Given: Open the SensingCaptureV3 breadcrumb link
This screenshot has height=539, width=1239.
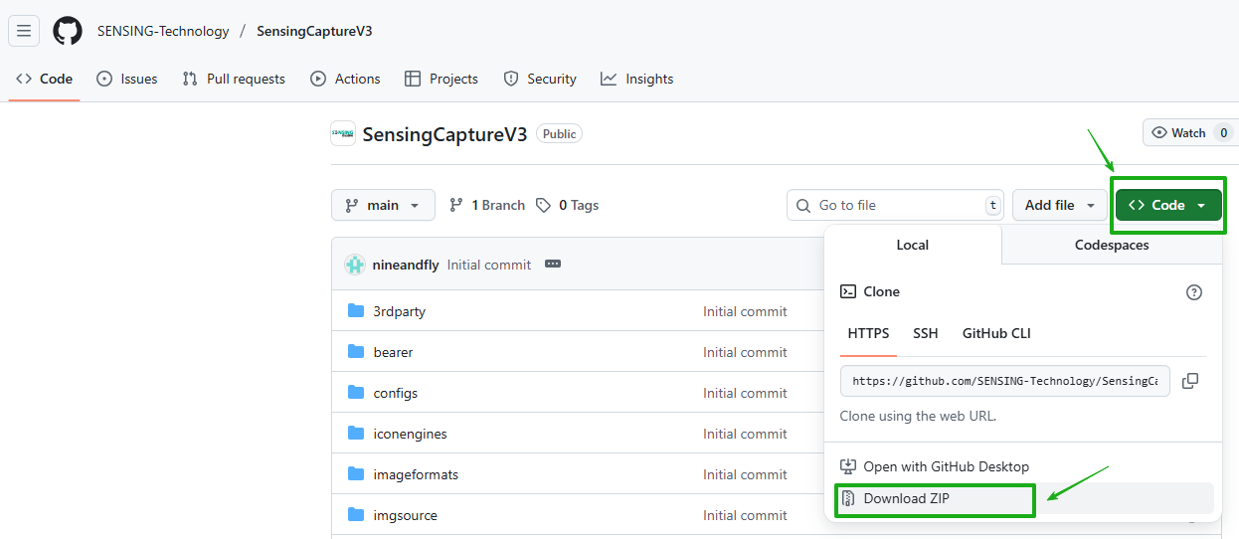Looking at the screenshot, I should [314, 31].
